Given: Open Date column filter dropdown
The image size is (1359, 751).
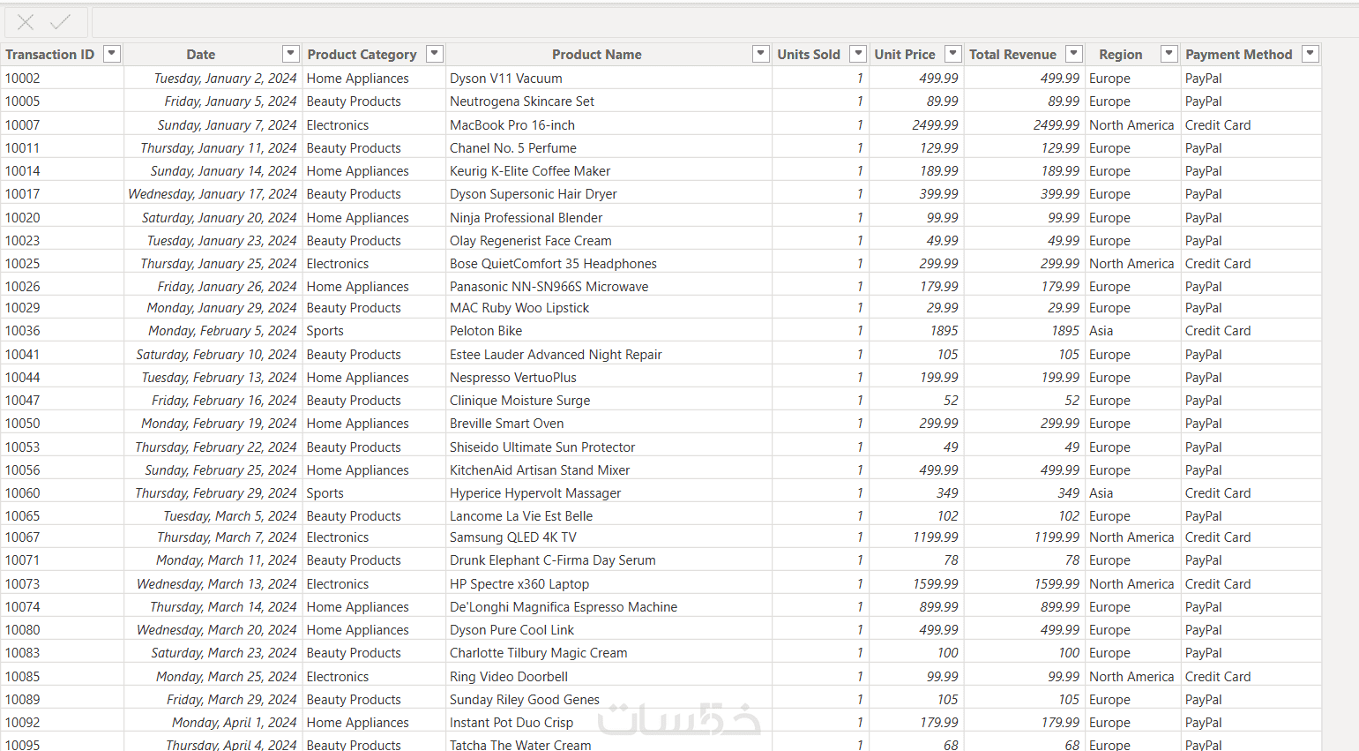Looking at the screenshot, I should (x=290, y=54).
